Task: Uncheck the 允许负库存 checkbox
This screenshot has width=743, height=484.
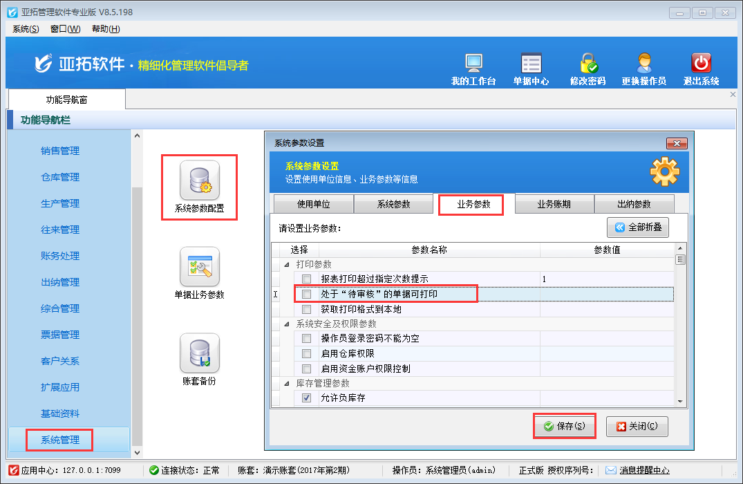Action: (x=306, y=398)
